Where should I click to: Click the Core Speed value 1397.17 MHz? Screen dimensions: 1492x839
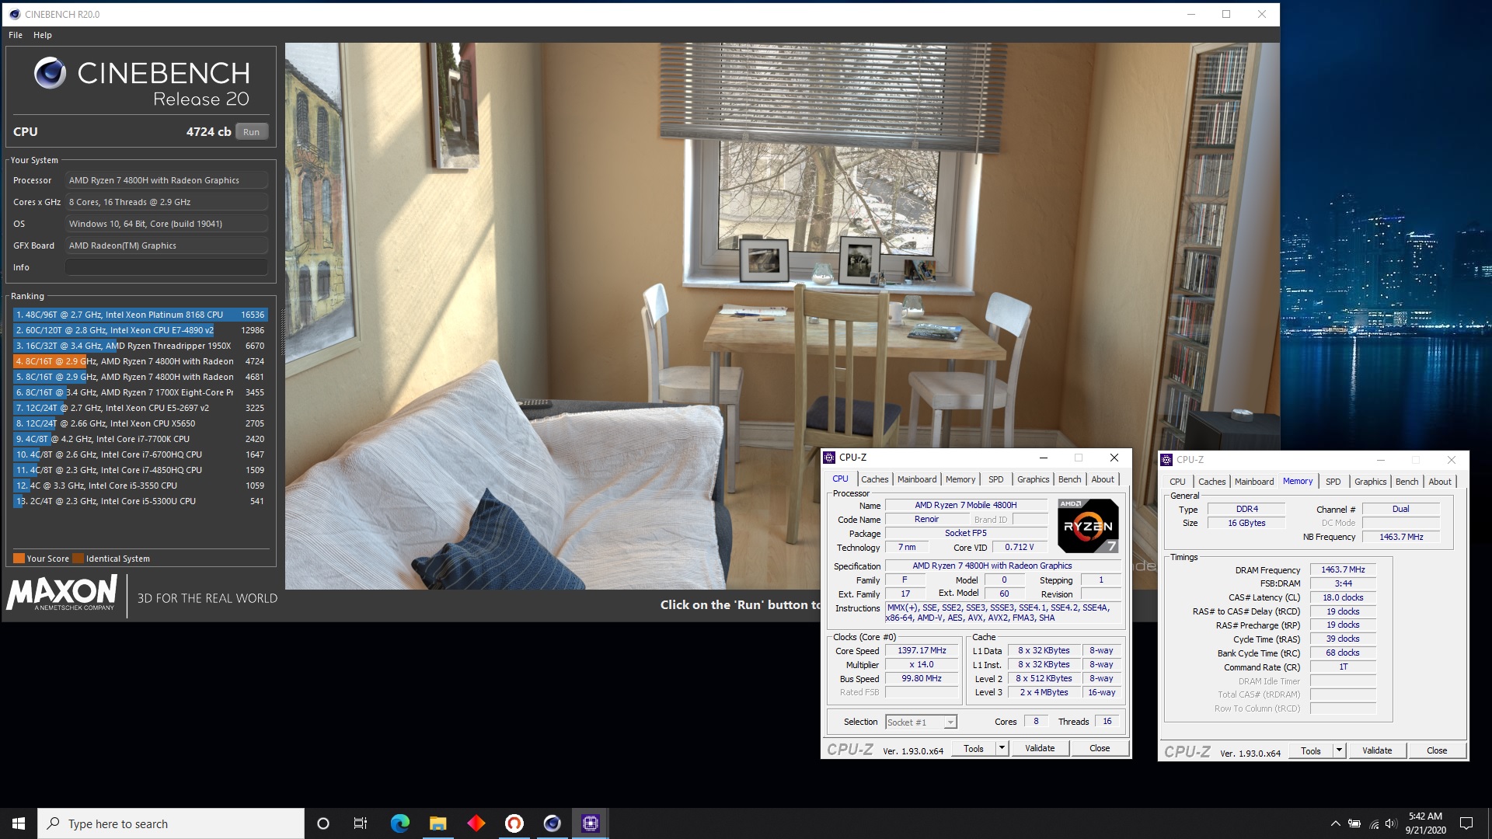coord(922,651)
